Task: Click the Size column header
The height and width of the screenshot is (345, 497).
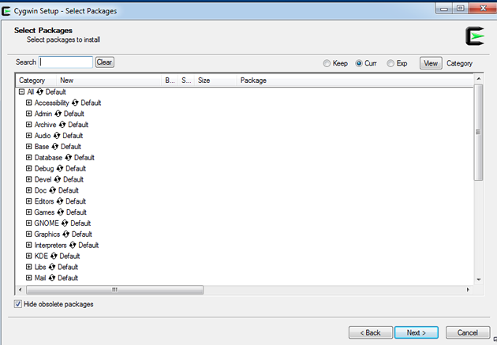Action: point(215,81)
